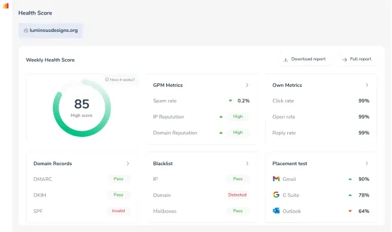
Task: Click the download icon in Download report
Action: (x=285, y=60)
